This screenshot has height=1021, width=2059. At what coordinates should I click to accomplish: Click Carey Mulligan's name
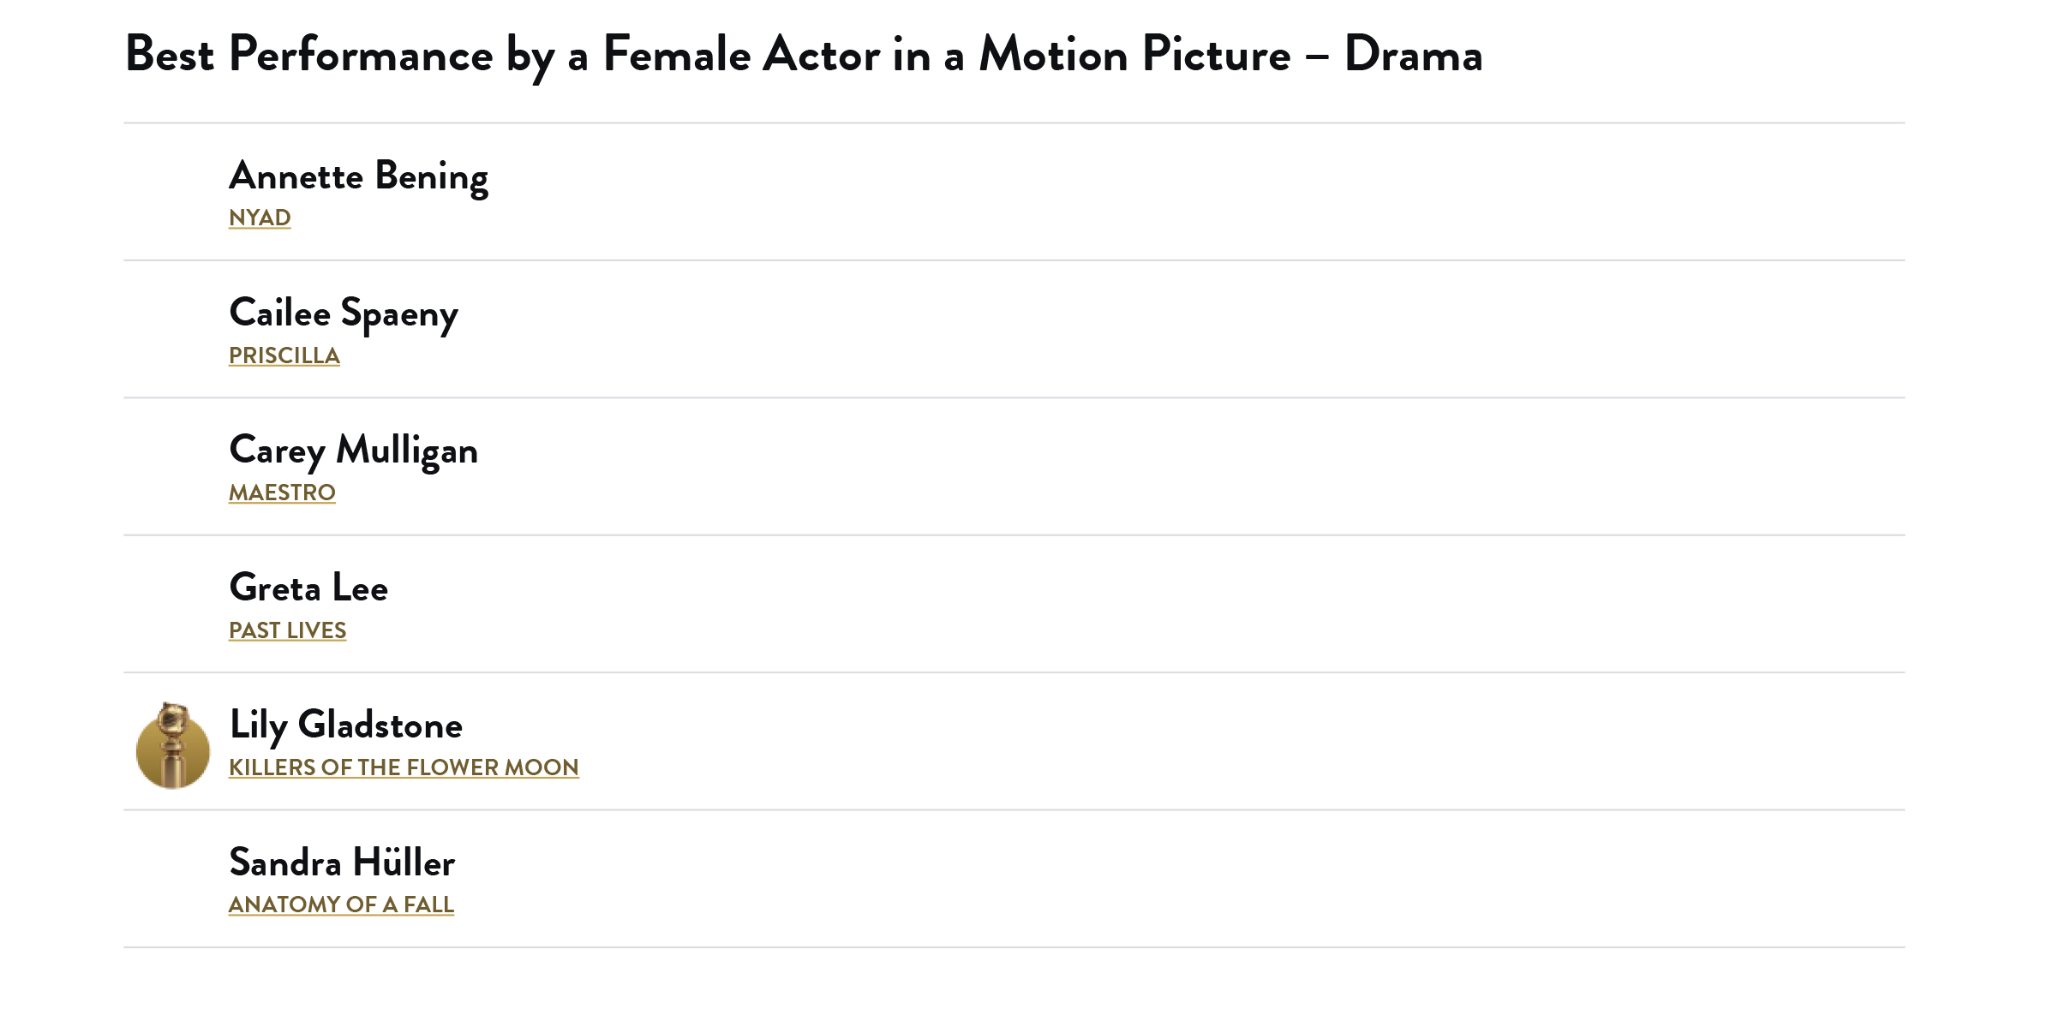coord(353,451)
